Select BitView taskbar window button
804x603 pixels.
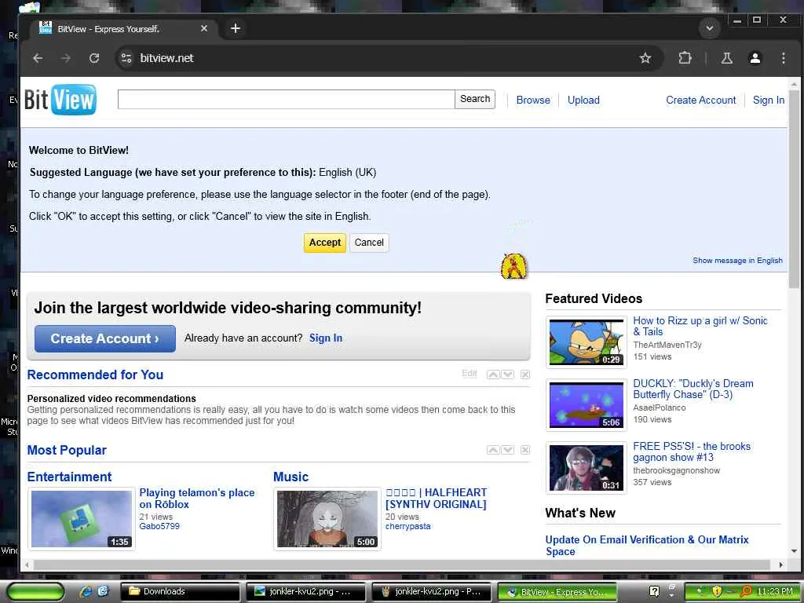[558, 591]
